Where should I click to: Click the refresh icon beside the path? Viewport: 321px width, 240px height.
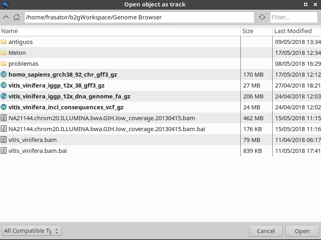tap(262, 17)
